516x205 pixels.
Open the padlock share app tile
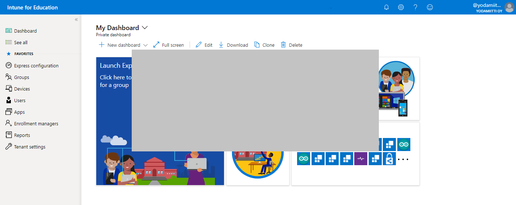389,159
